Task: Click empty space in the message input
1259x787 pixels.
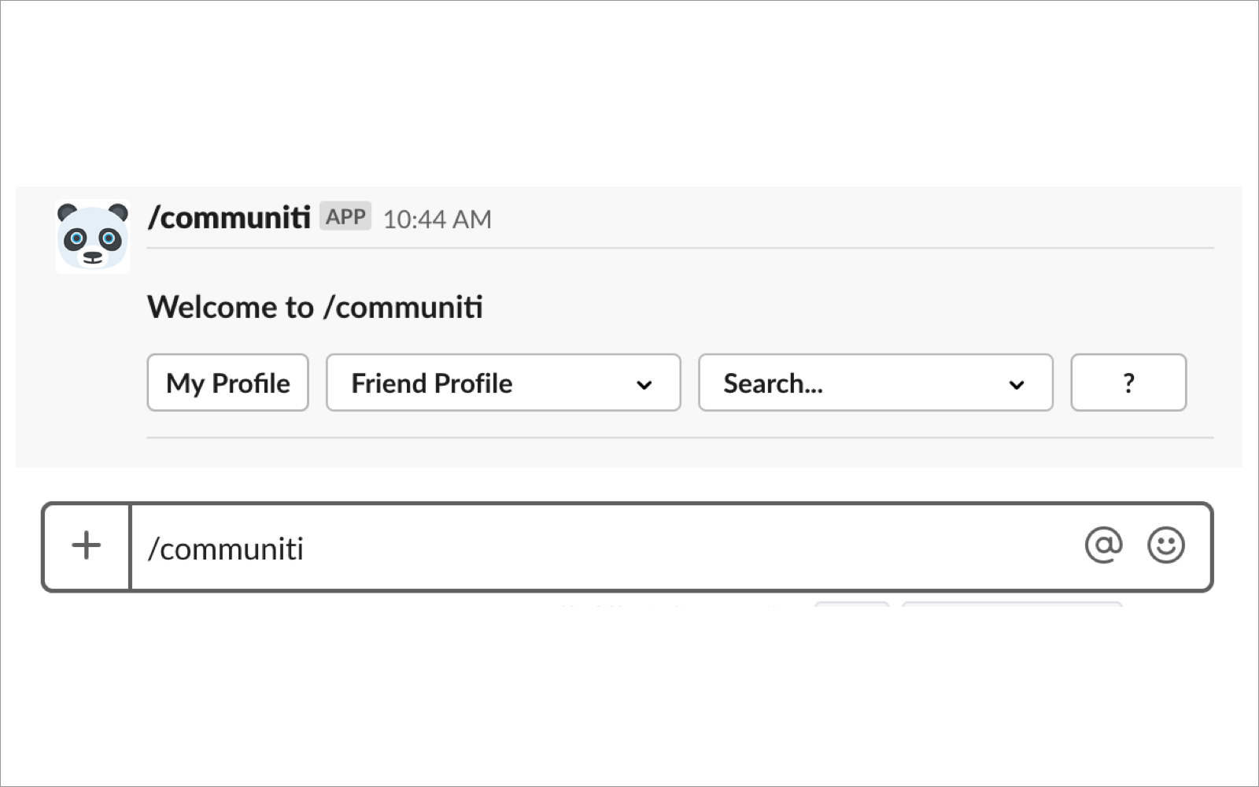Action: (x=669, y=547)
